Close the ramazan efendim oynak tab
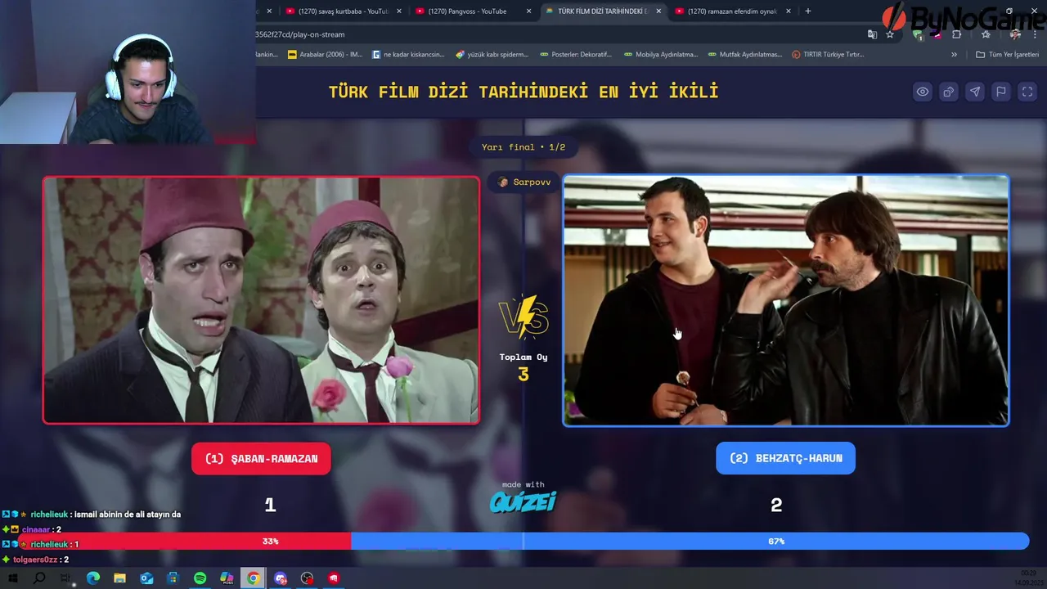The width and height of the screenshot is (1047, 589). coord(789,11)
